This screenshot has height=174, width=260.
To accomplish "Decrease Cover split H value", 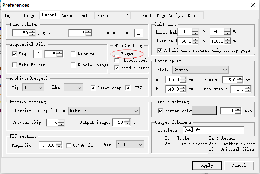I will tap(183, 91).
